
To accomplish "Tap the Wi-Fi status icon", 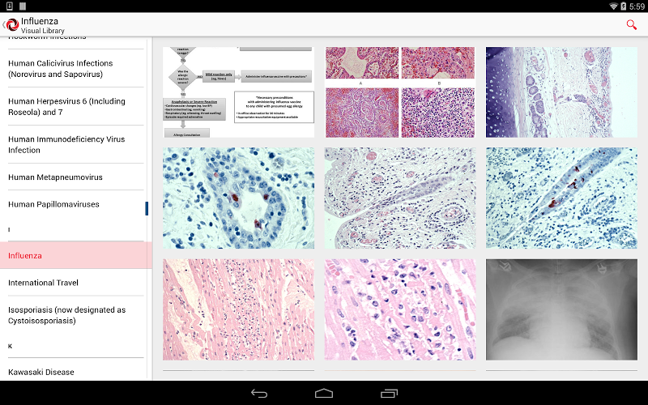I will [x=613, y=6].
